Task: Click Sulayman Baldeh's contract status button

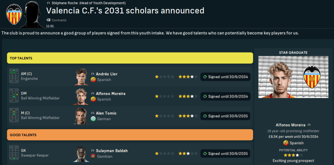Action: [x=225, y=154]
